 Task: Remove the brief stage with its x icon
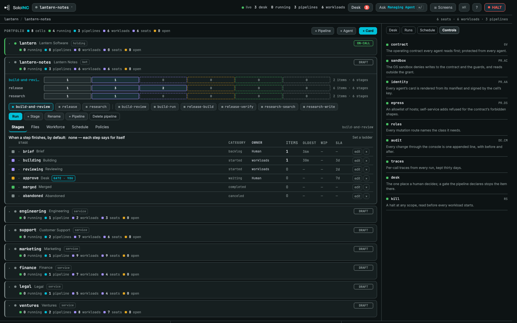click(366, 151)
